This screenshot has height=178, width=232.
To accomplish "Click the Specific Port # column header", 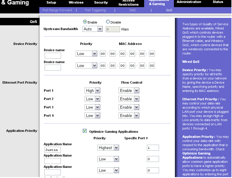I will [136, 138].
